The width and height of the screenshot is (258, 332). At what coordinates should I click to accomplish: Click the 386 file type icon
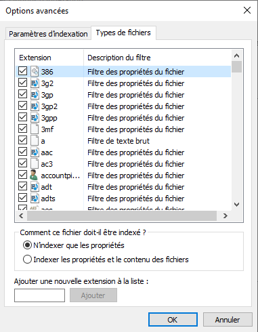point(35,72)
